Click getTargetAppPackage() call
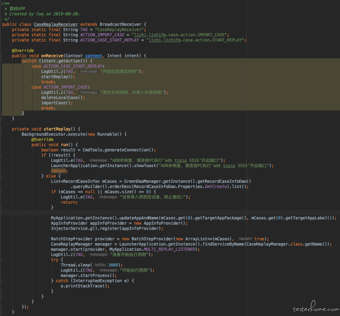Image resolution: width=340 pixels, height=316 pixels. coord(221,218)
